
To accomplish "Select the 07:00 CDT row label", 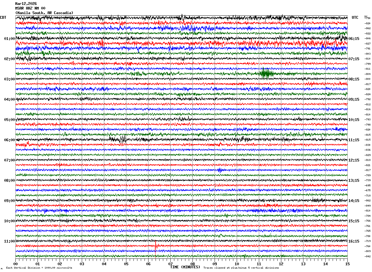I will tap(10, 160).
